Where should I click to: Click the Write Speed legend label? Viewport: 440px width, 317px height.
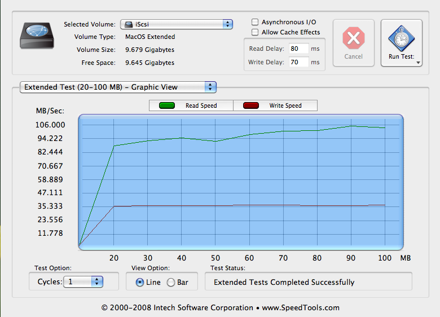pyautogui.click(x=285, y=105)
